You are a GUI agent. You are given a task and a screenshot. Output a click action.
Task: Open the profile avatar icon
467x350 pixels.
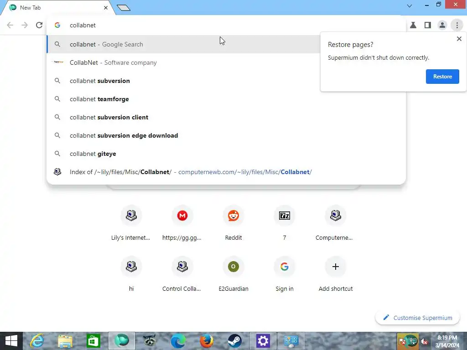(x=442, y=25)
